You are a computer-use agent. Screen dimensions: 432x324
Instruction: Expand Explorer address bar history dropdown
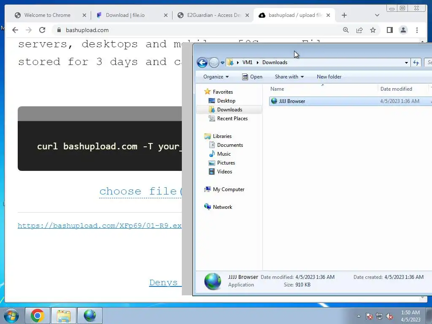(x=406, y=62)
